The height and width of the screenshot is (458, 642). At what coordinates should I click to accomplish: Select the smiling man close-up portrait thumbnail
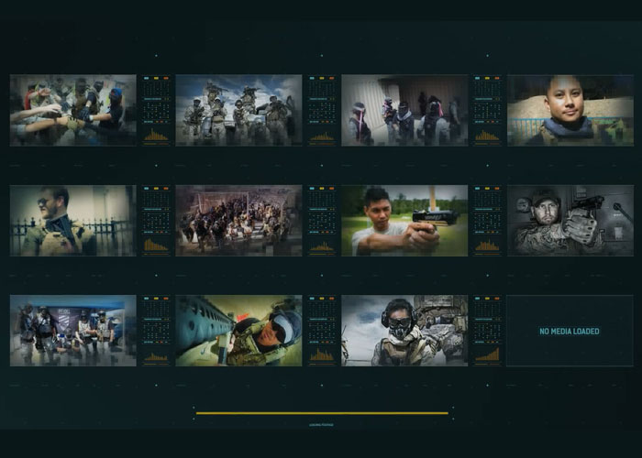570,110
